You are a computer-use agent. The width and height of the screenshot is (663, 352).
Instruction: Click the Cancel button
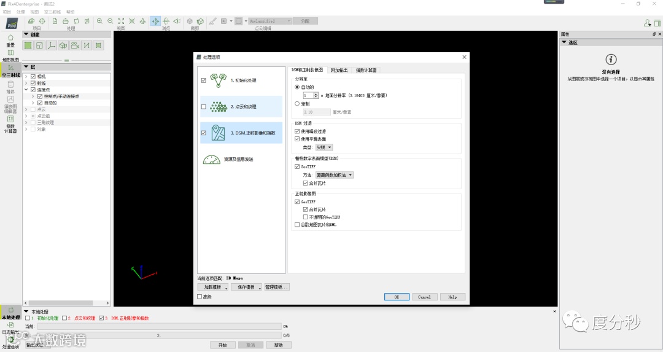[x=425, y=297]
